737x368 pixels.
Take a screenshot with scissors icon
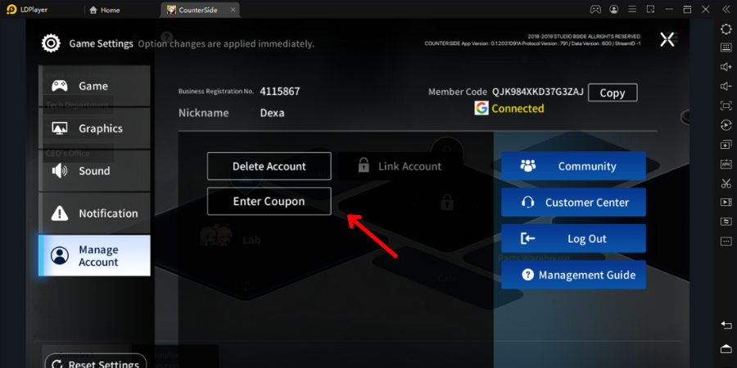click(726, 183)
